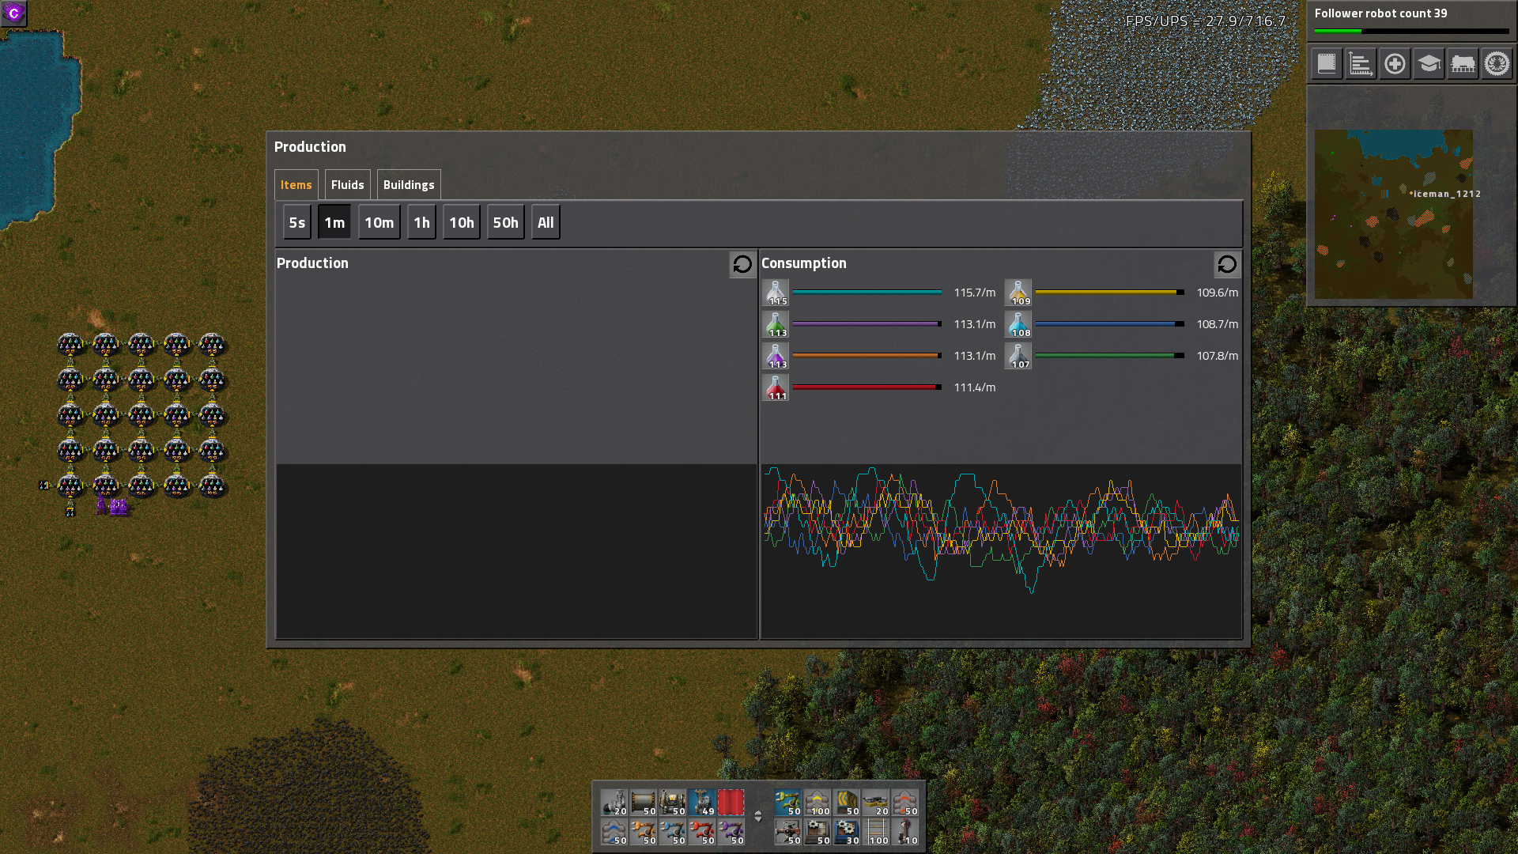
Task: Open the bonuses plus-circle icon
Action: tap(1395, 63)
